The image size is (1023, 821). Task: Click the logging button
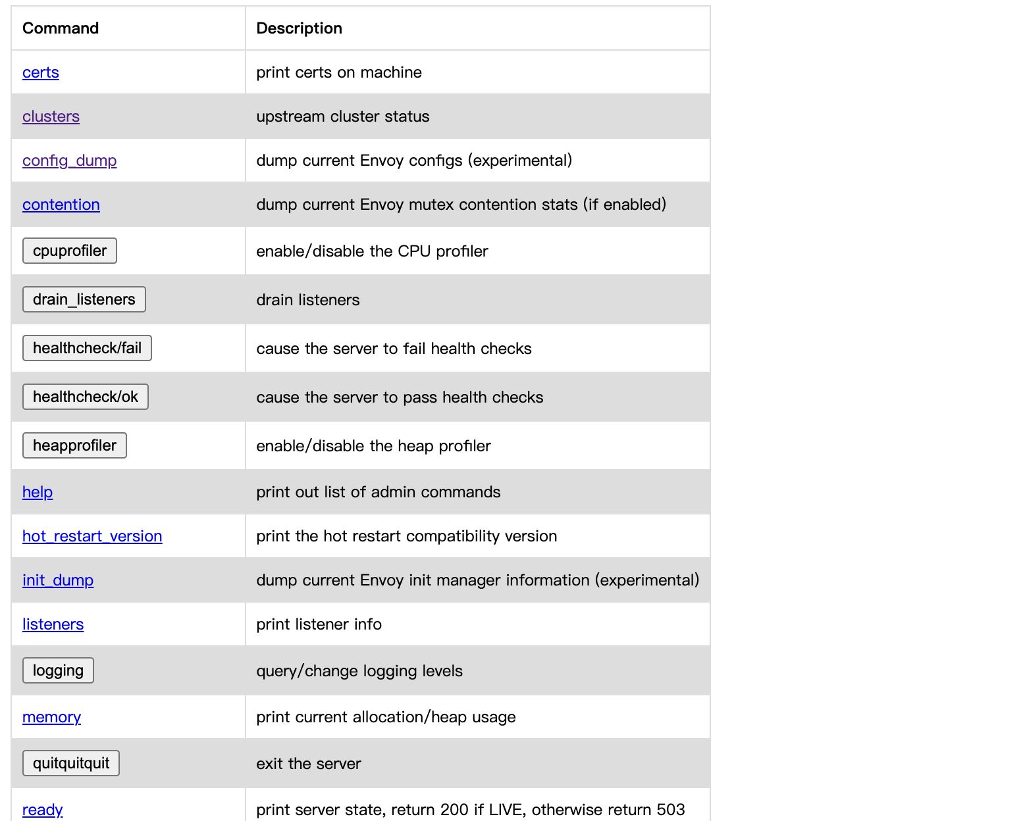click(58, 670)
